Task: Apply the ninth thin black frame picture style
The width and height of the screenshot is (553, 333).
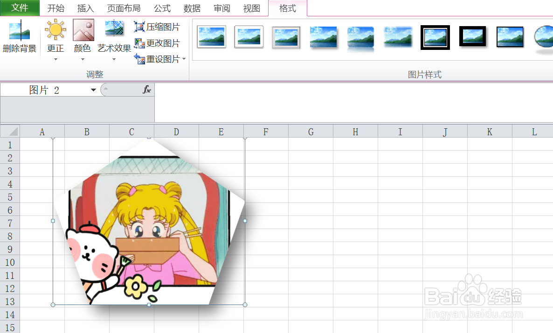Action: coord(510,37)
